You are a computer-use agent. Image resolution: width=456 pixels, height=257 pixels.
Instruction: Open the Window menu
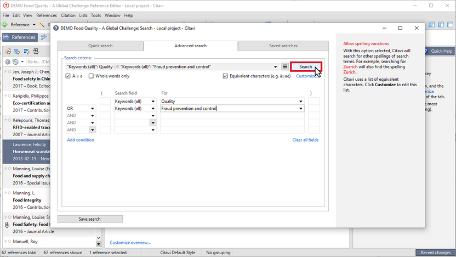(112, 15)
